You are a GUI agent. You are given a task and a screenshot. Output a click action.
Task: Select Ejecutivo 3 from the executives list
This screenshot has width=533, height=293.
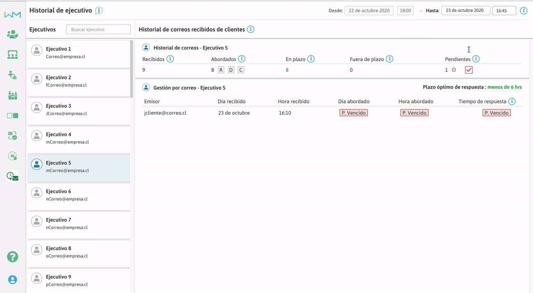point(78,109)
